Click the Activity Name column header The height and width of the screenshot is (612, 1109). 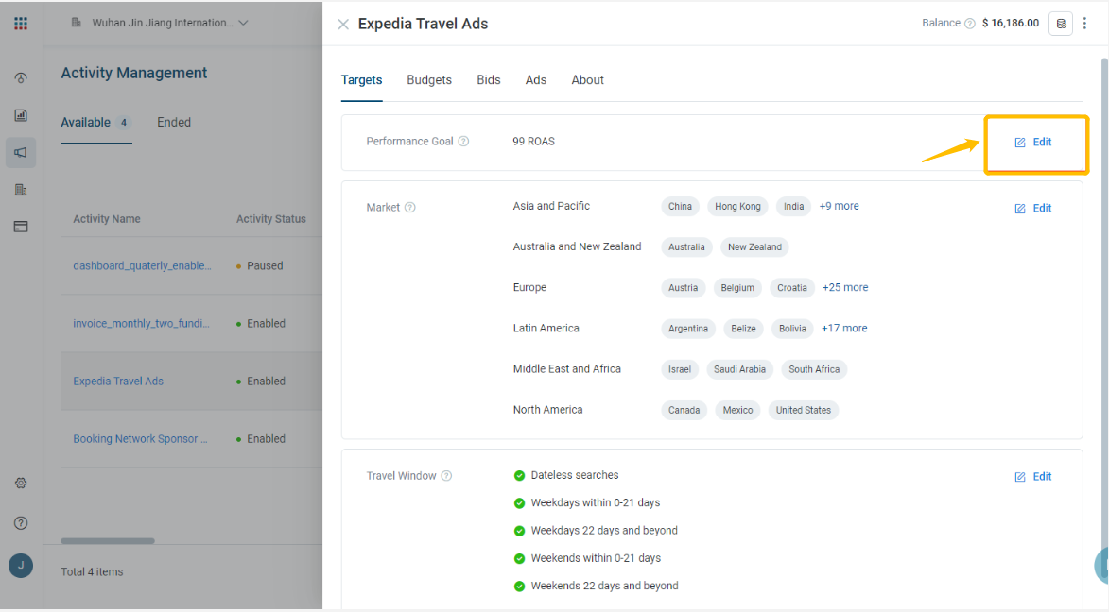(107, 219)
